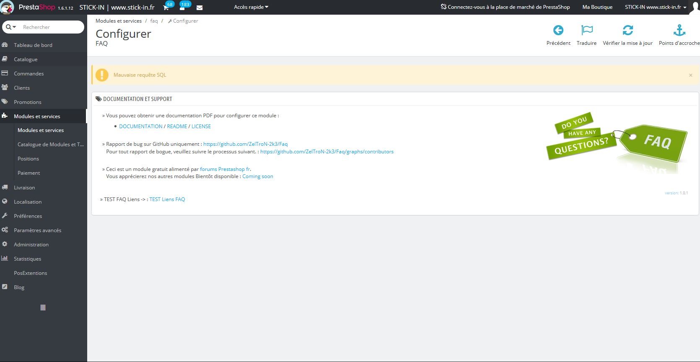Image resolution: width=700 pixels, height=362 pixels.
Task: Focus the Rechercher search field
Action: click(x=51, y=27)
